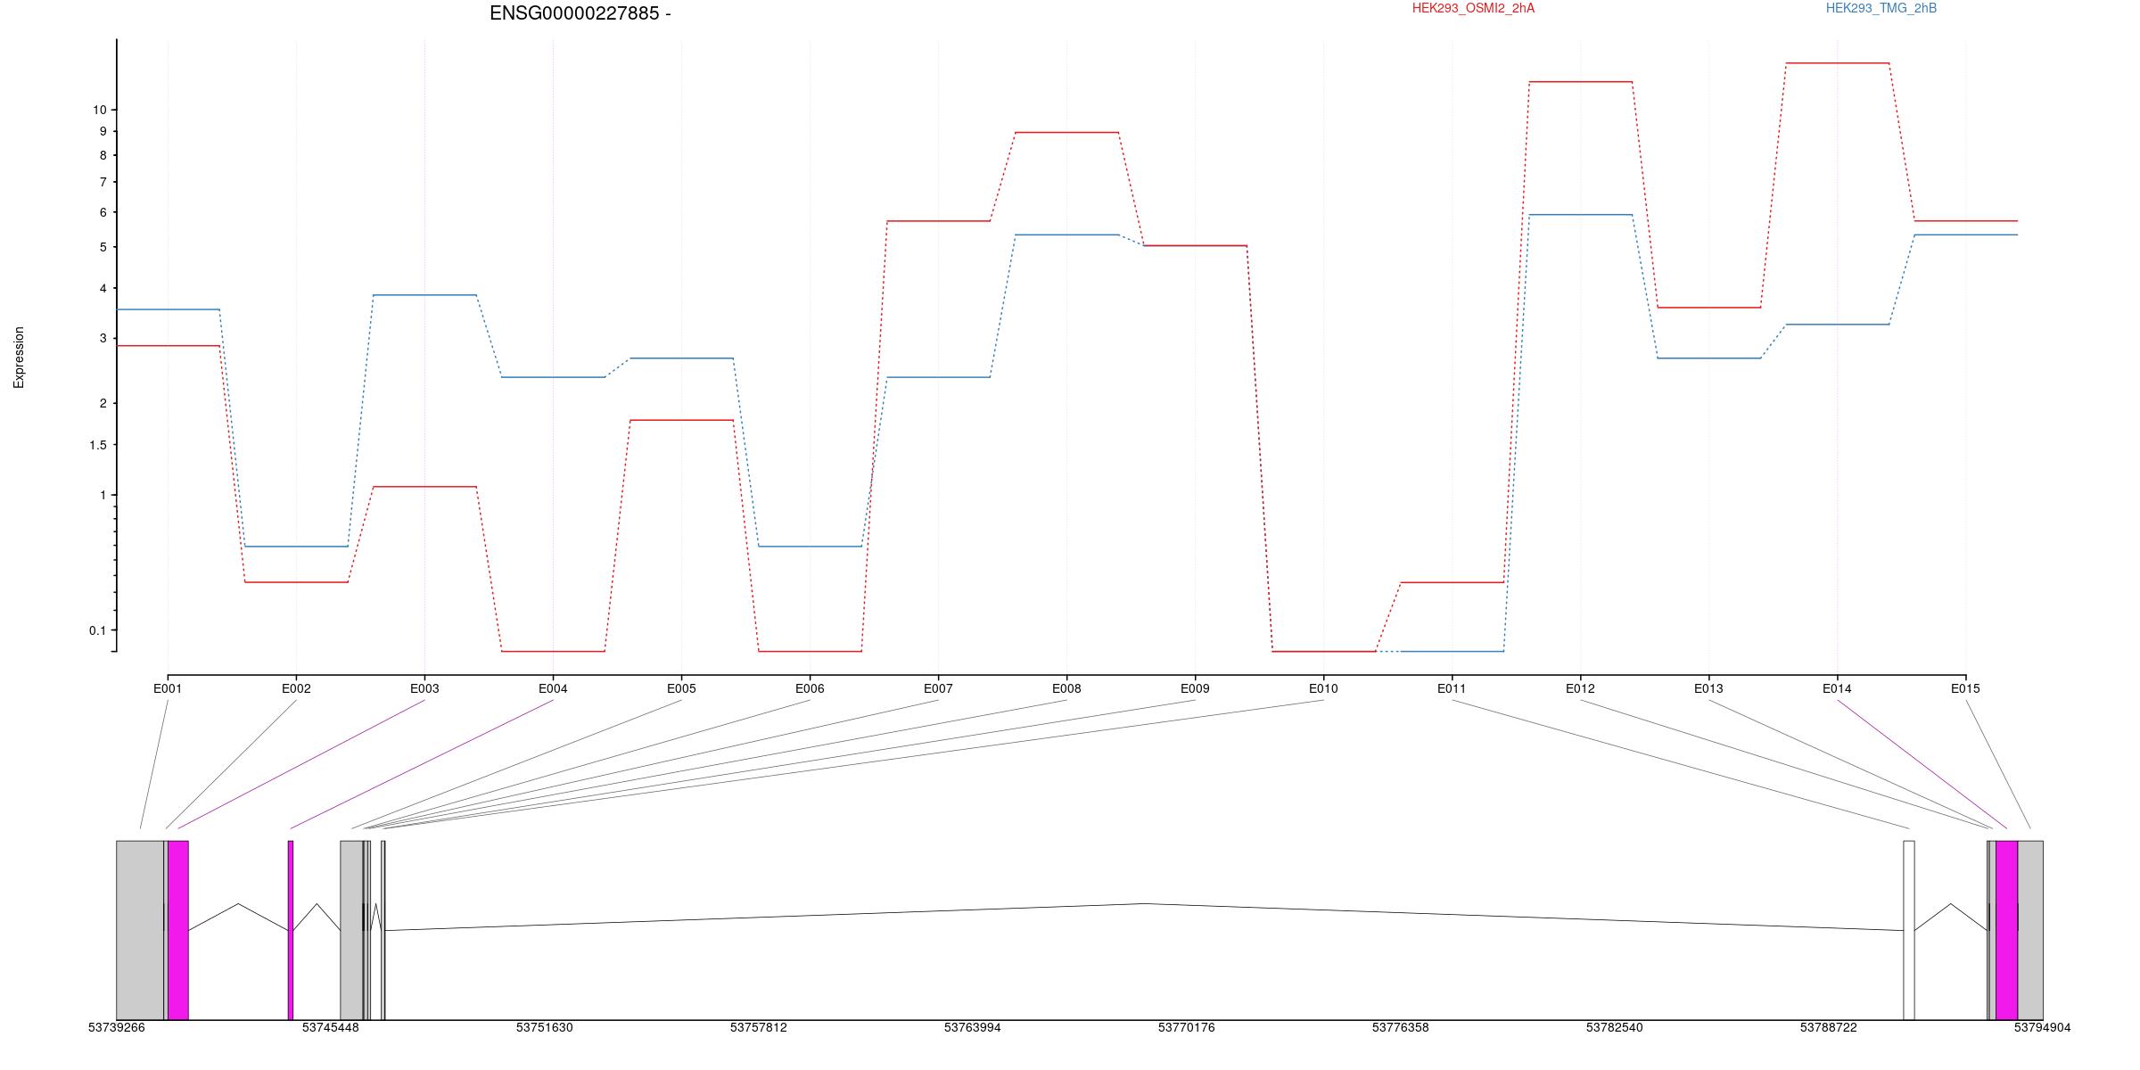Screen dimensions: 2140x1070
Task: Click the blue E015 expression segment
Action: tap(1965, 235)
